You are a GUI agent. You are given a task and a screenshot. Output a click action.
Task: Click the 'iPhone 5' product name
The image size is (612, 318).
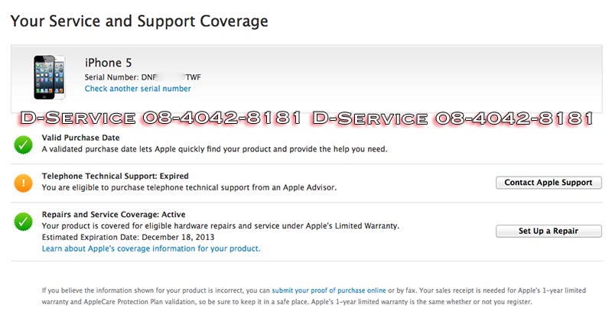(108, 63)
